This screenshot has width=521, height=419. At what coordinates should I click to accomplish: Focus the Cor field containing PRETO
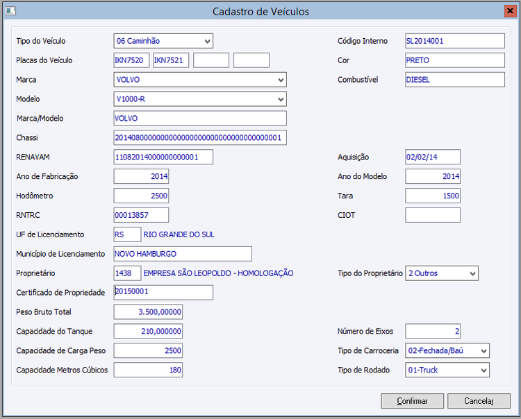(x=454, y=60)
